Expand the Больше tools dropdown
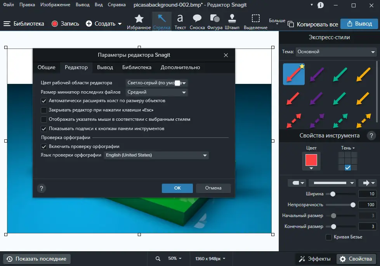The image size is (380, 266). (x=277, y=22)
